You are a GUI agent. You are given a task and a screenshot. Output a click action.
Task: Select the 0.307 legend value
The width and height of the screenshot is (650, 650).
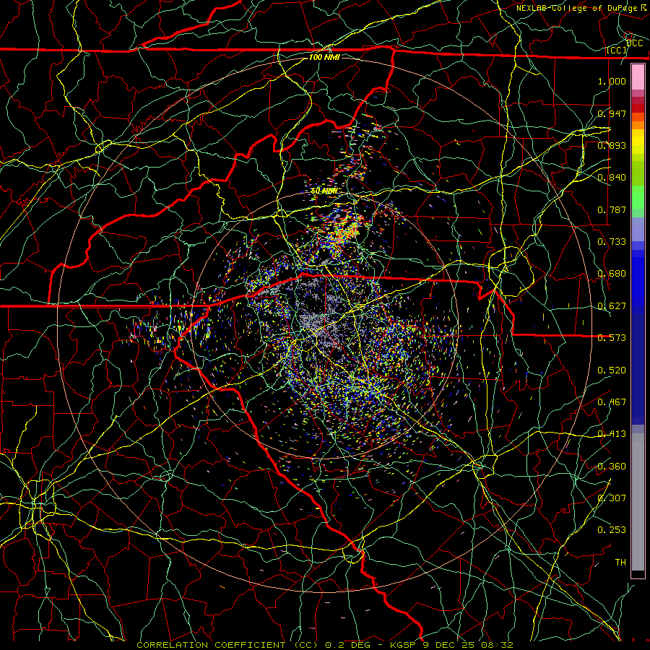[x=612, y=498]
